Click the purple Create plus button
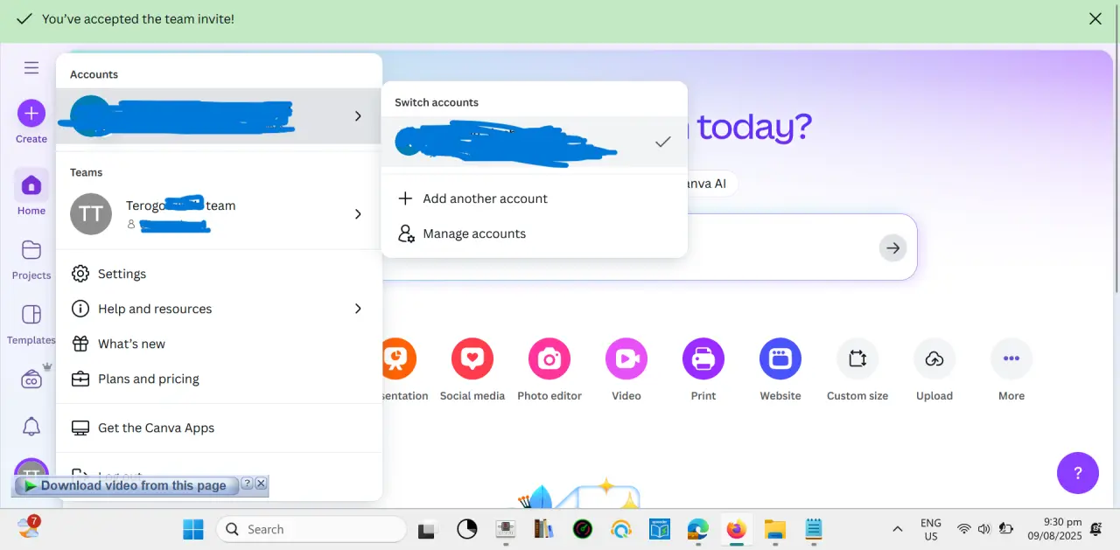The height and width of the screenshot is (550, 1120). point(31,113)
